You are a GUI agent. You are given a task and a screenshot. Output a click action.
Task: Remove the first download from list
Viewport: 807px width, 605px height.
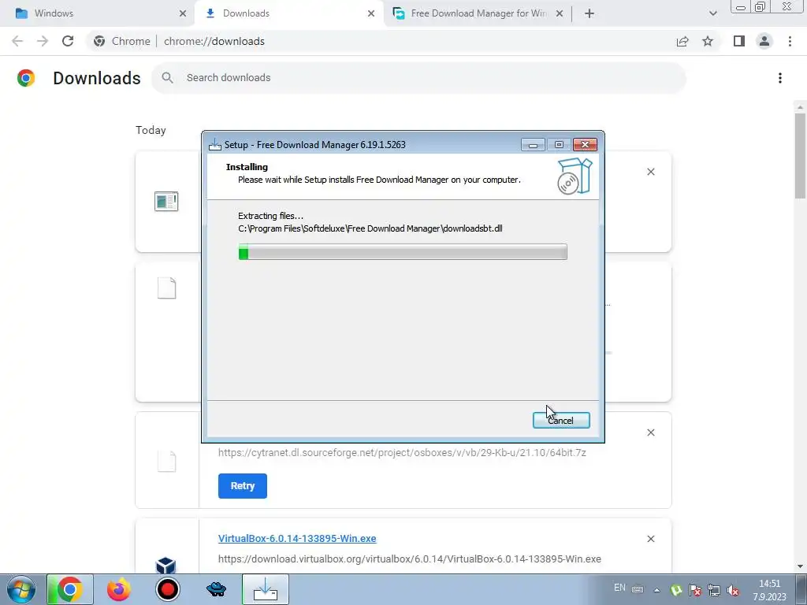pyautogui.click(x=650, y=172)
